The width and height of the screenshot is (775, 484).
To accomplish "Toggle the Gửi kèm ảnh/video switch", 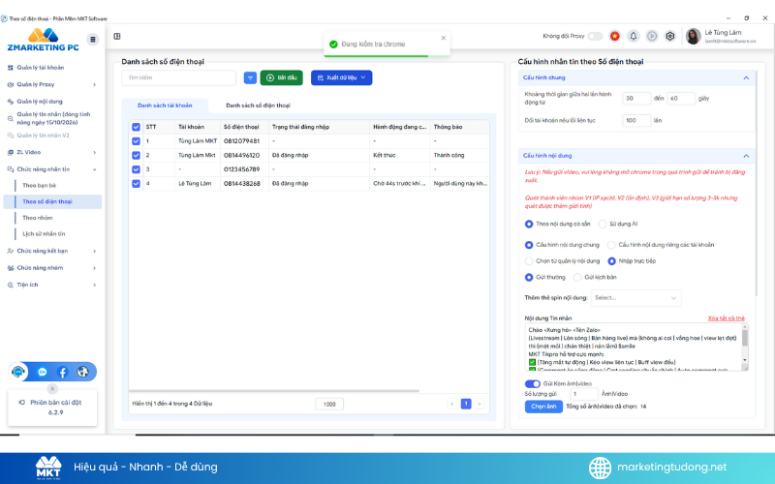I will pos(532,383).
